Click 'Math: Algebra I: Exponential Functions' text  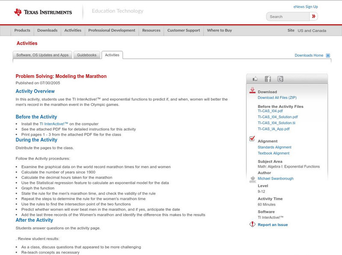(x=289, y=166)
